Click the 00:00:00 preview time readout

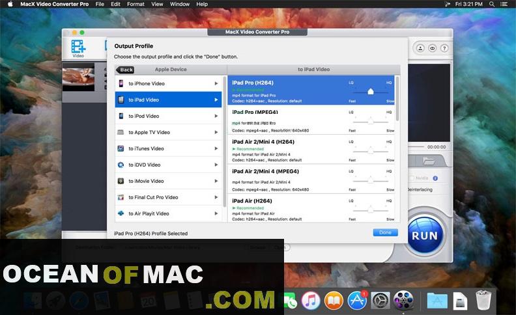tap(437, 147)
